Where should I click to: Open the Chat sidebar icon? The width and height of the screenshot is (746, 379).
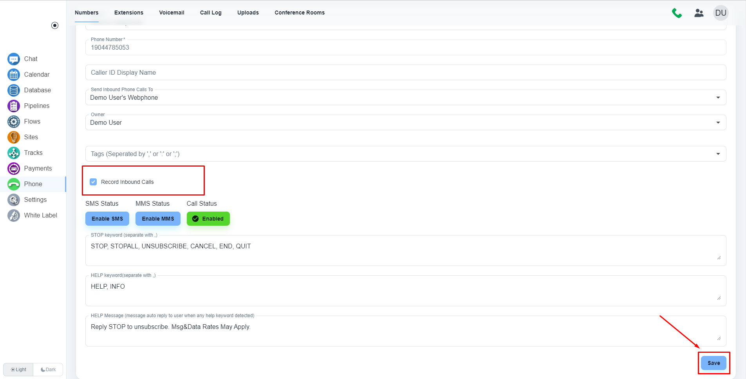tap(14, 59)
